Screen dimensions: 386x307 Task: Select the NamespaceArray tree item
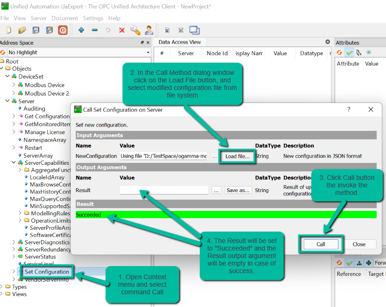click(45, 140)
